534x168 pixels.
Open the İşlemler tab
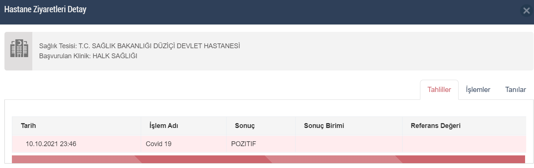pyautogui.click(x=478, y=90)
